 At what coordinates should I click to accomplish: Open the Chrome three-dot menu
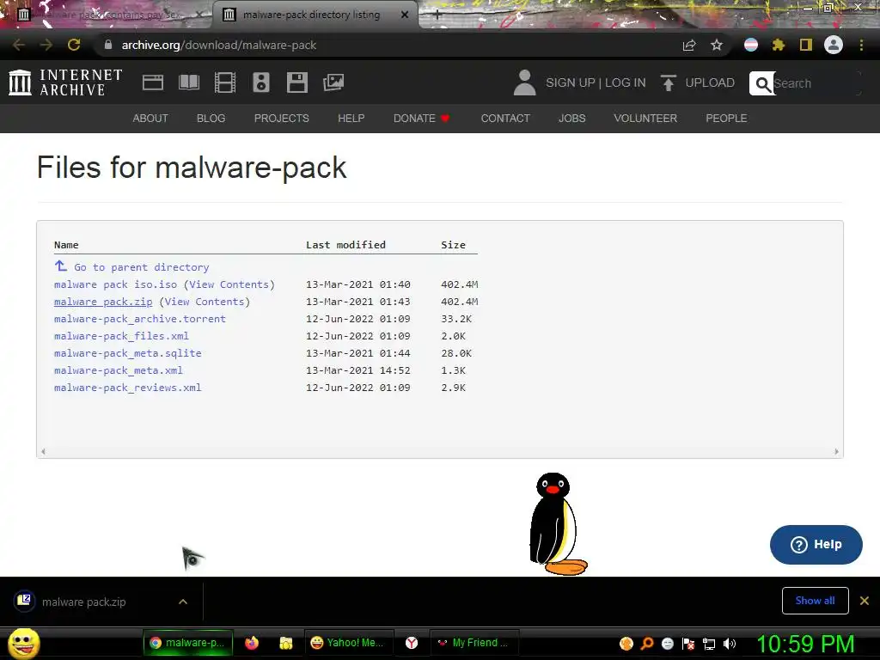861,45
